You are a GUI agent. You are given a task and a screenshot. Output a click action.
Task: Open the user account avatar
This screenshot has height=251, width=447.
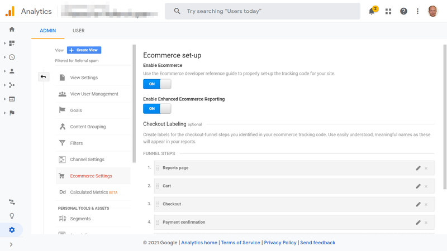tap(432, 11)
